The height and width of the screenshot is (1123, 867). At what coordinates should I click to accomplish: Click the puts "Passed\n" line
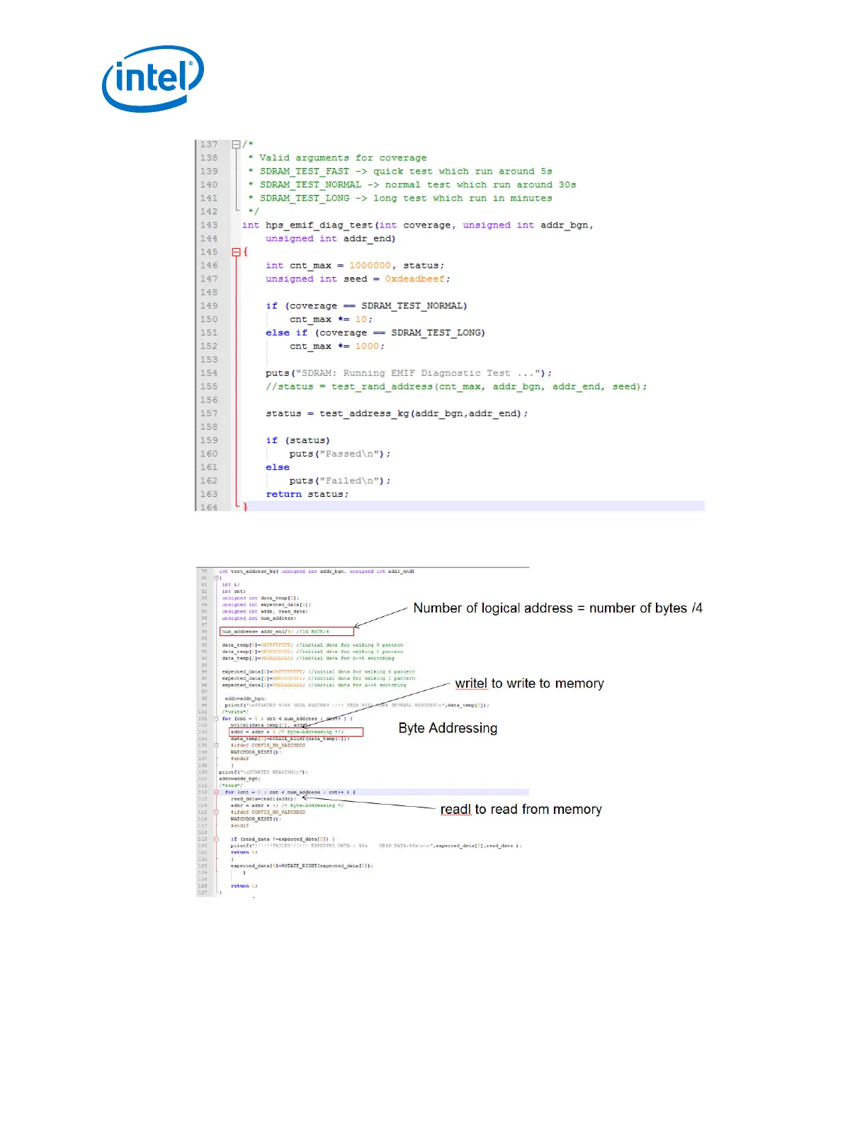coord(340,454)
